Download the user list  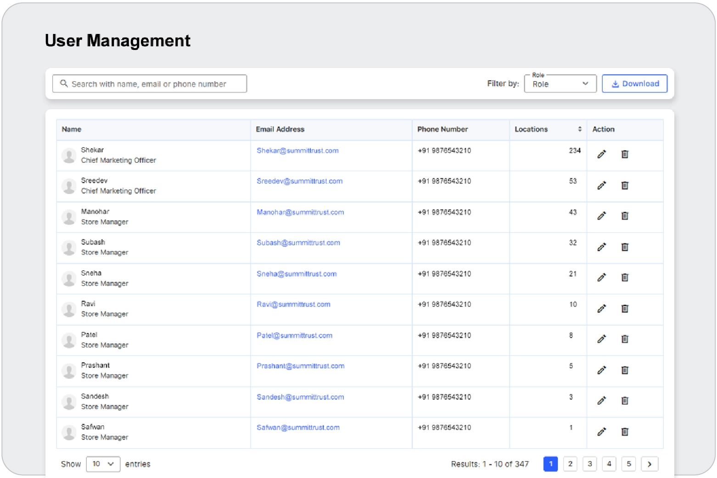(634, 83)
